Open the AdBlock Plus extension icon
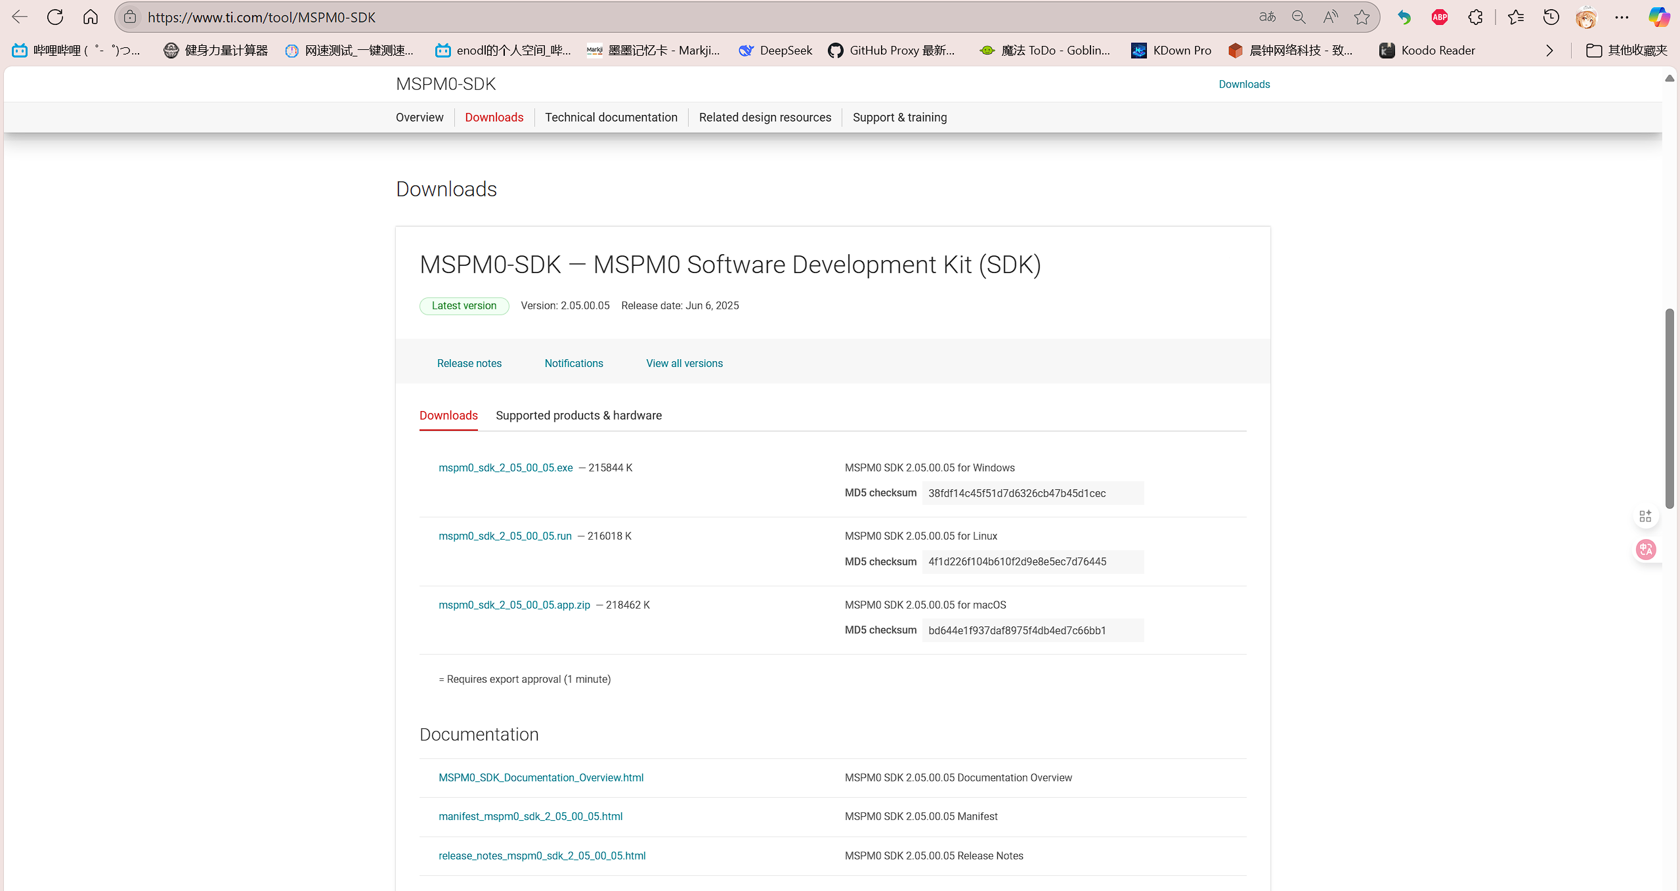The width and height of the screenshot is (1680, 891). click(1440, 17)
